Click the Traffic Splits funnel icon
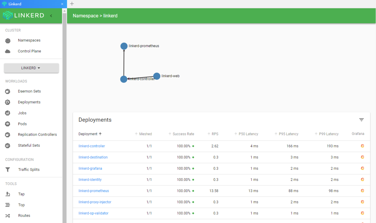Screen dimensions: 376x223 click(8, 170)
